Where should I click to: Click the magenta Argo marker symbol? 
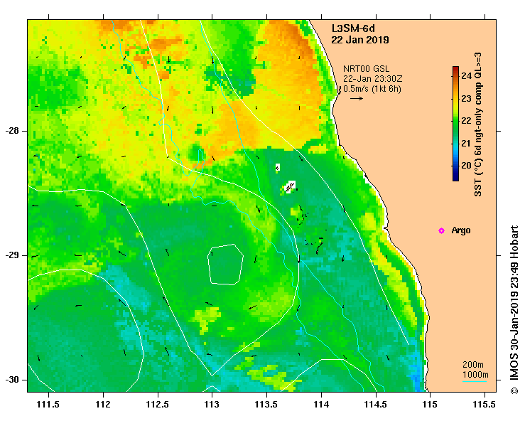point(441,230)
